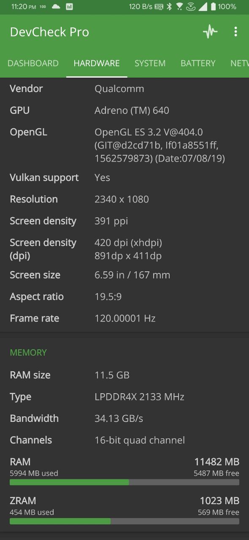
Task: Switch to the Dashboard tab
Action: 33,63
